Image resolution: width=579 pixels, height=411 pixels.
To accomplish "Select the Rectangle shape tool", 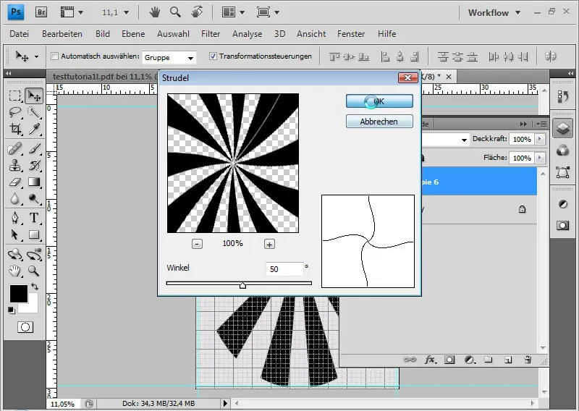I will pyautogui.click(x=34, y=234).
